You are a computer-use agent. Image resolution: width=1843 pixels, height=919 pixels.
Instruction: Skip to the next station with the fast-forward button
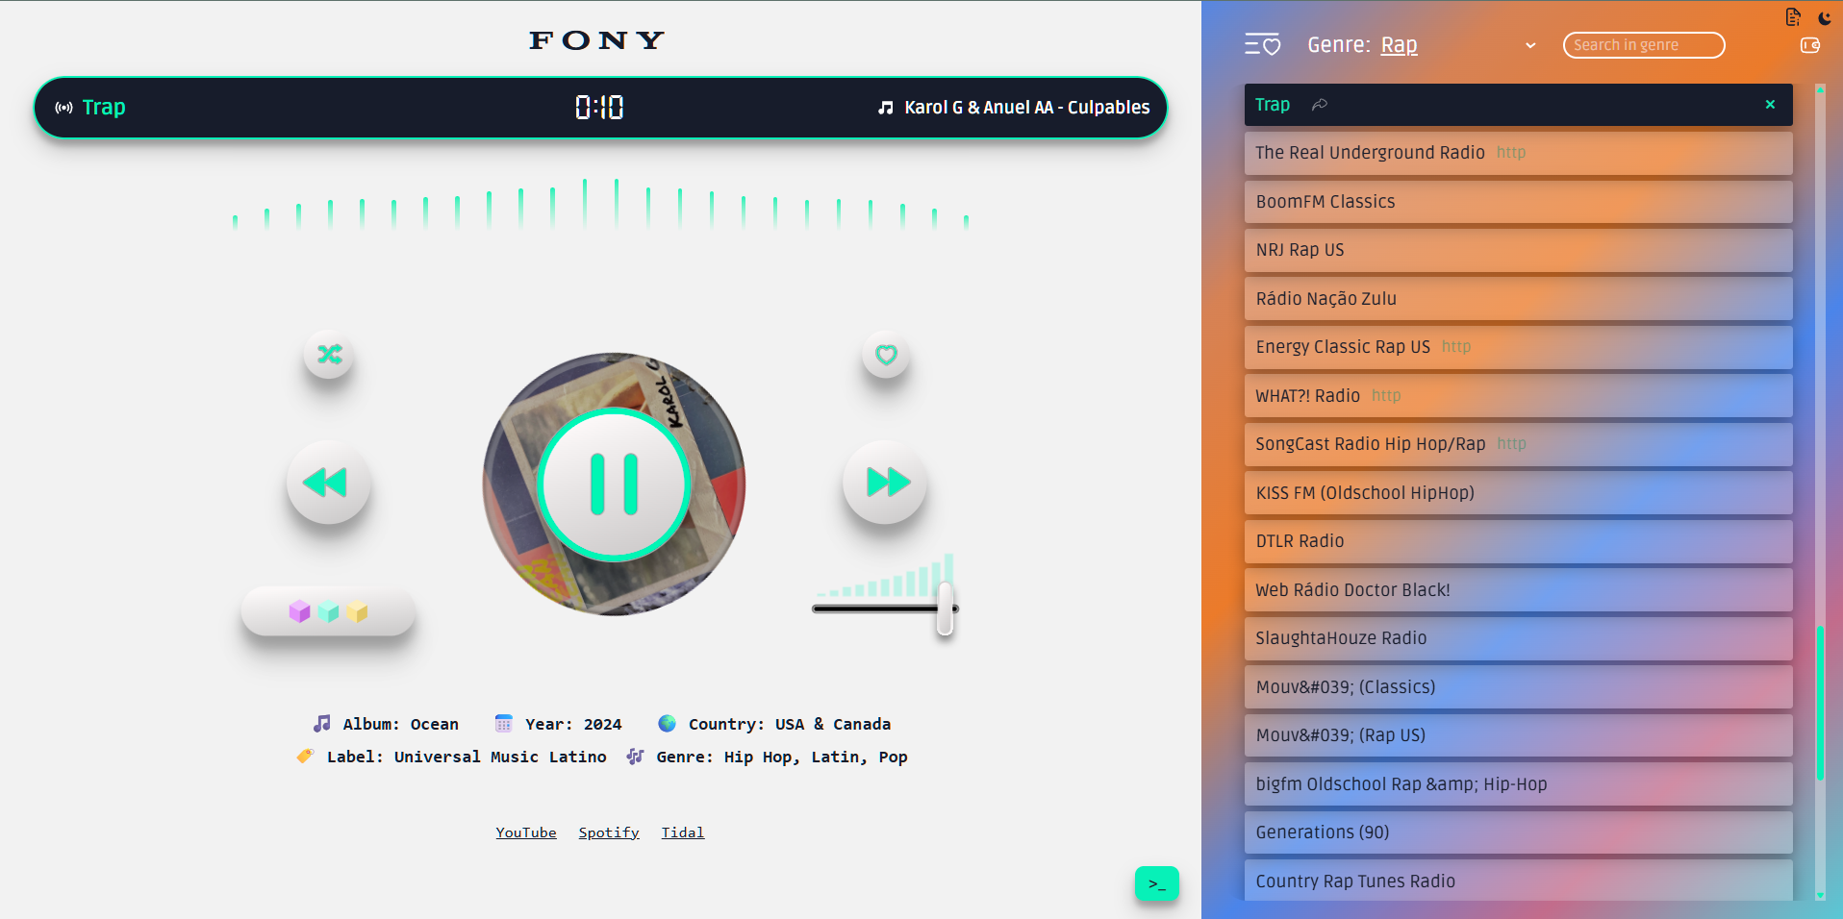885,482
